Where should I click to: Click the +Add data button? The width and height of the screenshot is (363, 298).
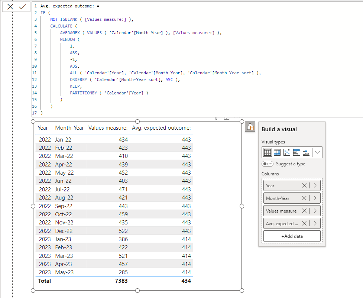click(292, 236)
